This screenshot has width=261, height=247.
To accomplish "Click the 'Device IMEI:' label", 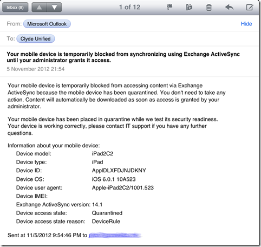I will (x=32, y=196).
